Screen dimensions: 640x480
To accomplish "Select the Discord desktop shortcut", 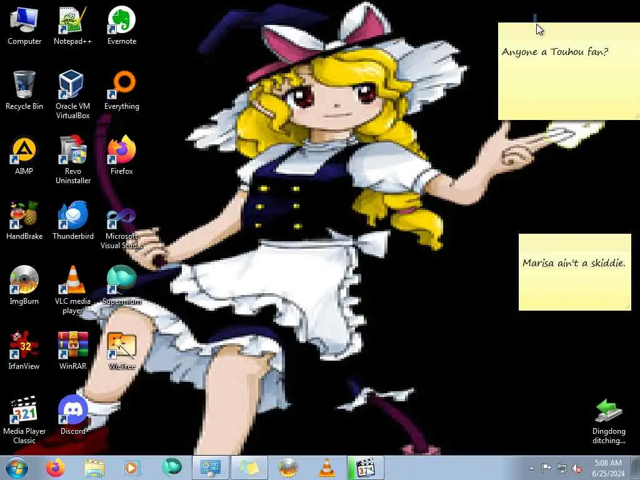I will 72,415.
